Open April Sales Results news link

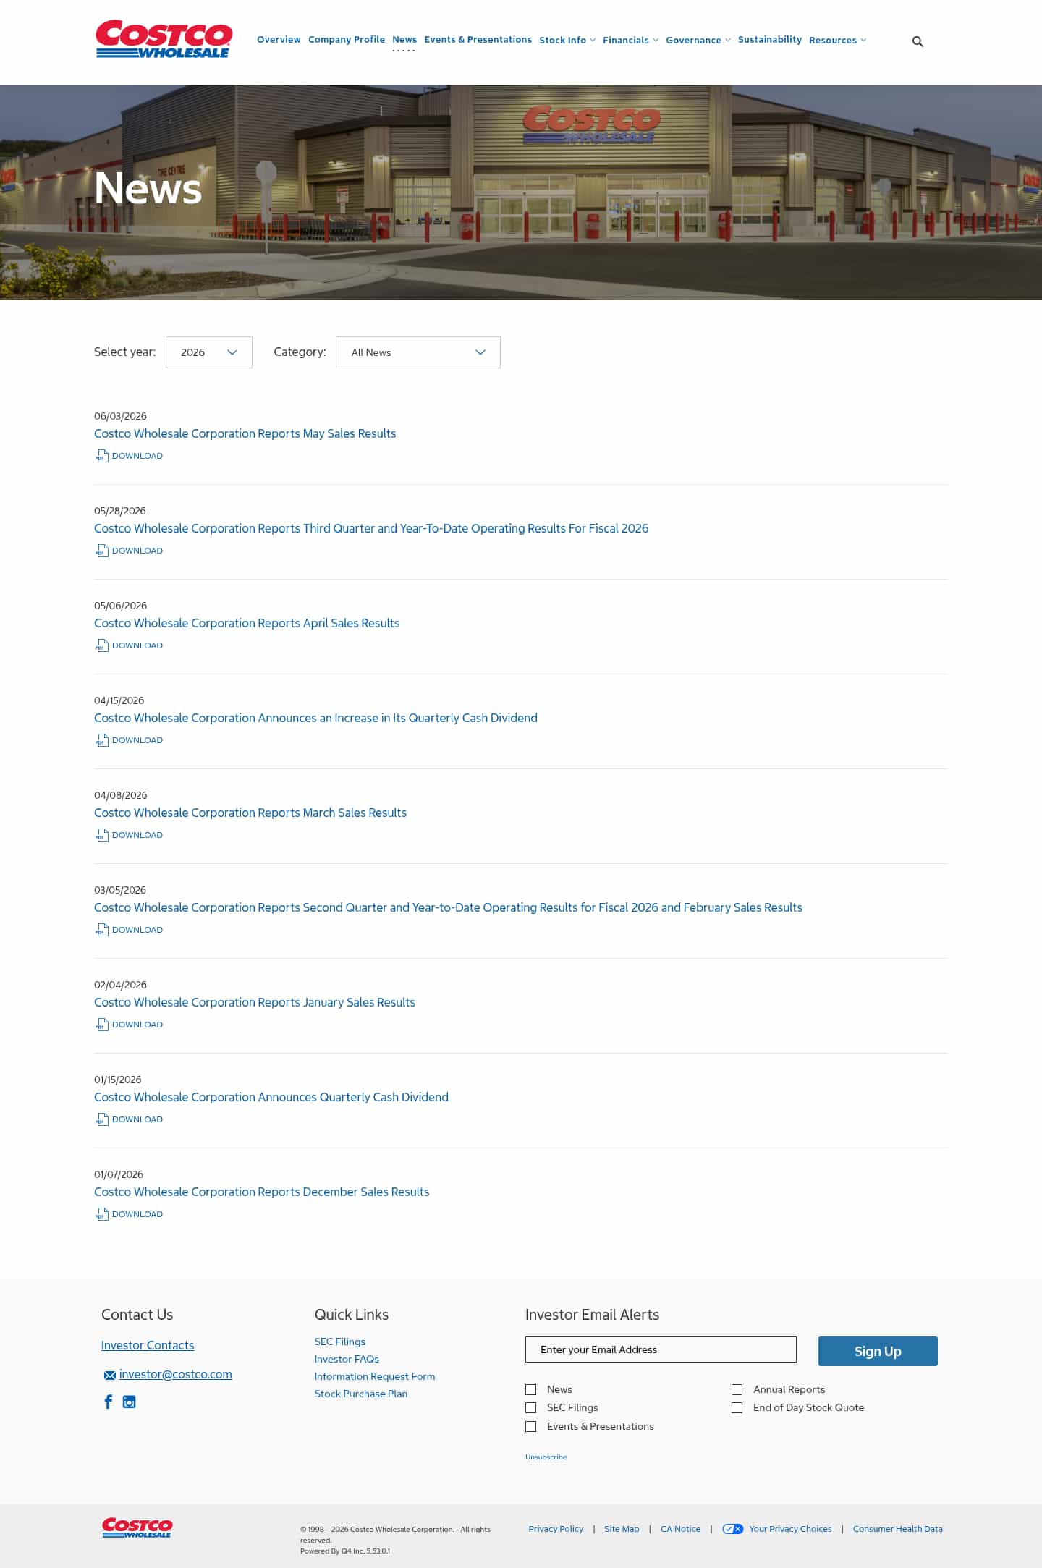point(247,623)
